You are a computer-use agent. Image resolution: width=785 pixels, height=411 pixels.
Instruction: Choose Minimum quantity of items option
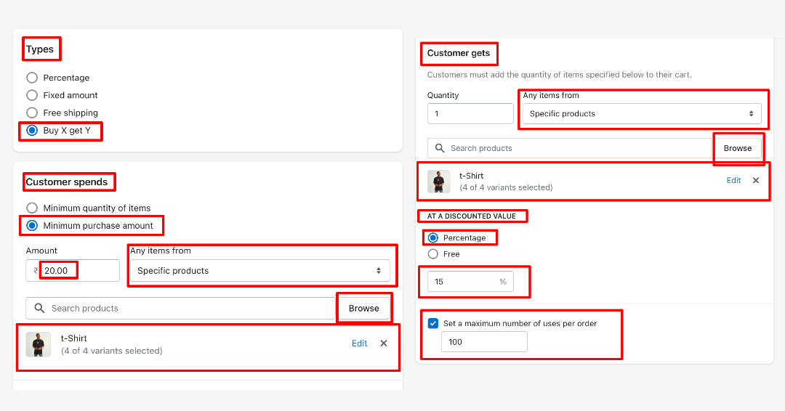pos(32,208)
